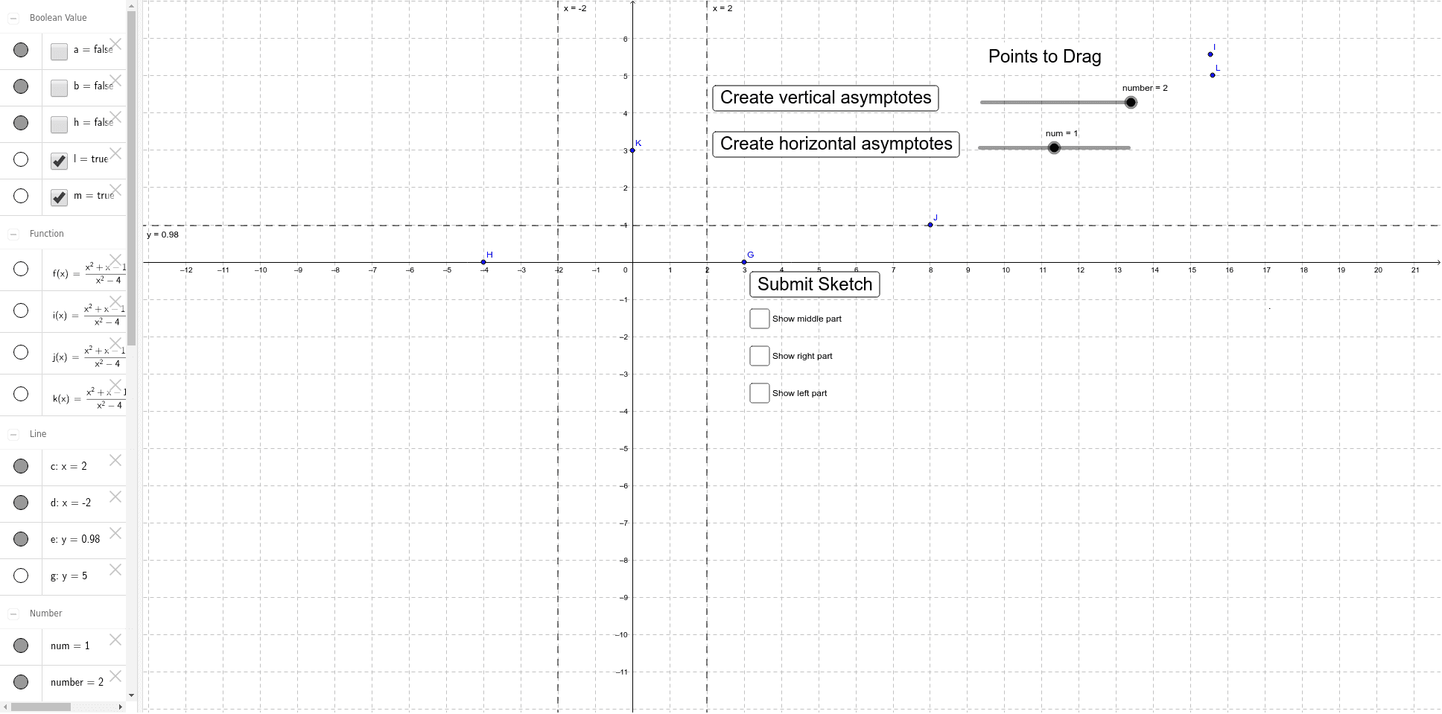1442x714 pixels.
Task: Uncheck the m = true checkbox
Action: 58,197
